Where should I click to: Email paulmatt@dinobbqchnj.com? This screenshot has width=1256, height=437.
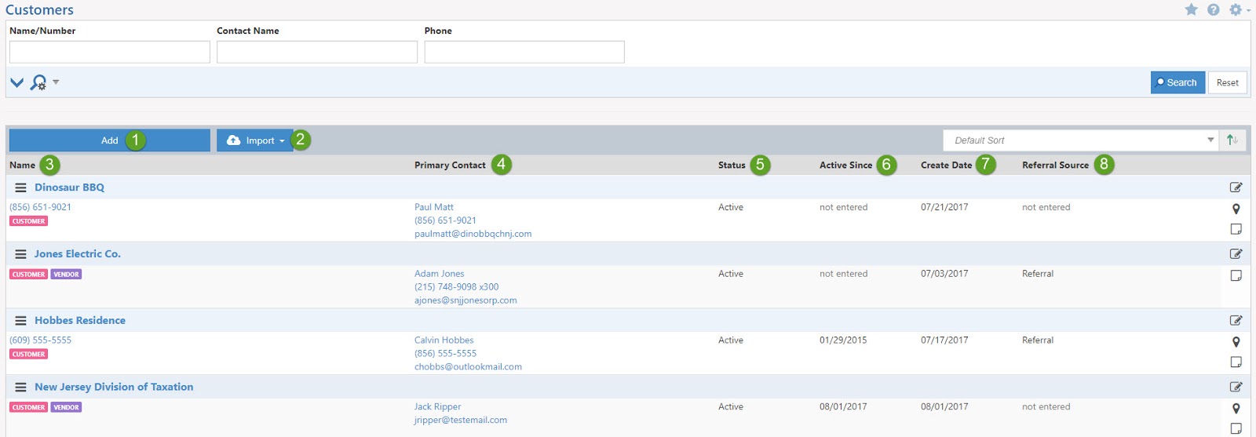click(x=473, y=234)
